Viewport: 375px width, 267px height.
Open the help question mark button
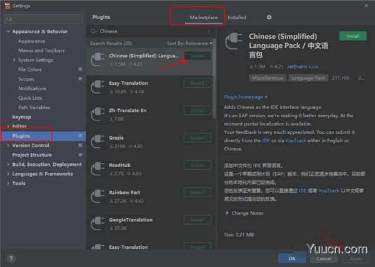pos(11,258)
